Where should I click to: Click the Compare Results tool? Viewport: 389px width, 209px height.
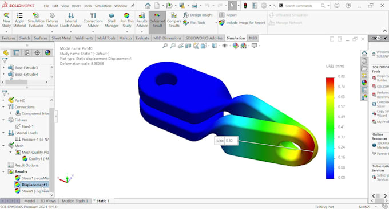tap(174, 21)
